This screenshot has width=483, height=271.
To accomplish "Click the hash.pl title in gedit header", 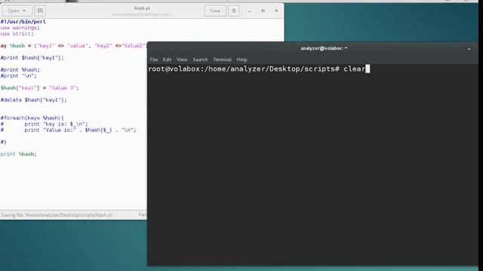I will pos(142,8).
